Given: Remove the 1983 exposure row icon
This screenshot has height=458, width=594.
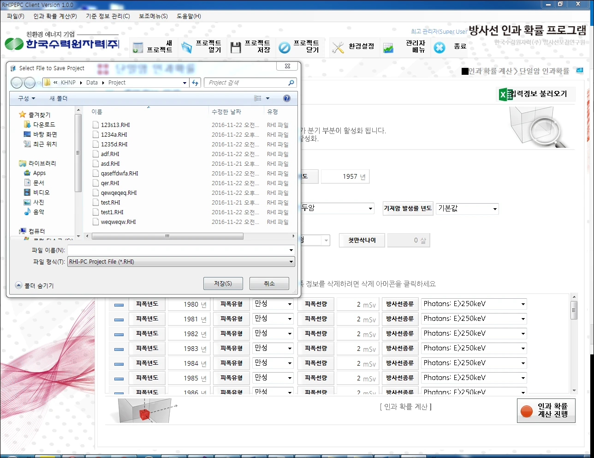Looking at the screenshot, I should click(119, 349).
